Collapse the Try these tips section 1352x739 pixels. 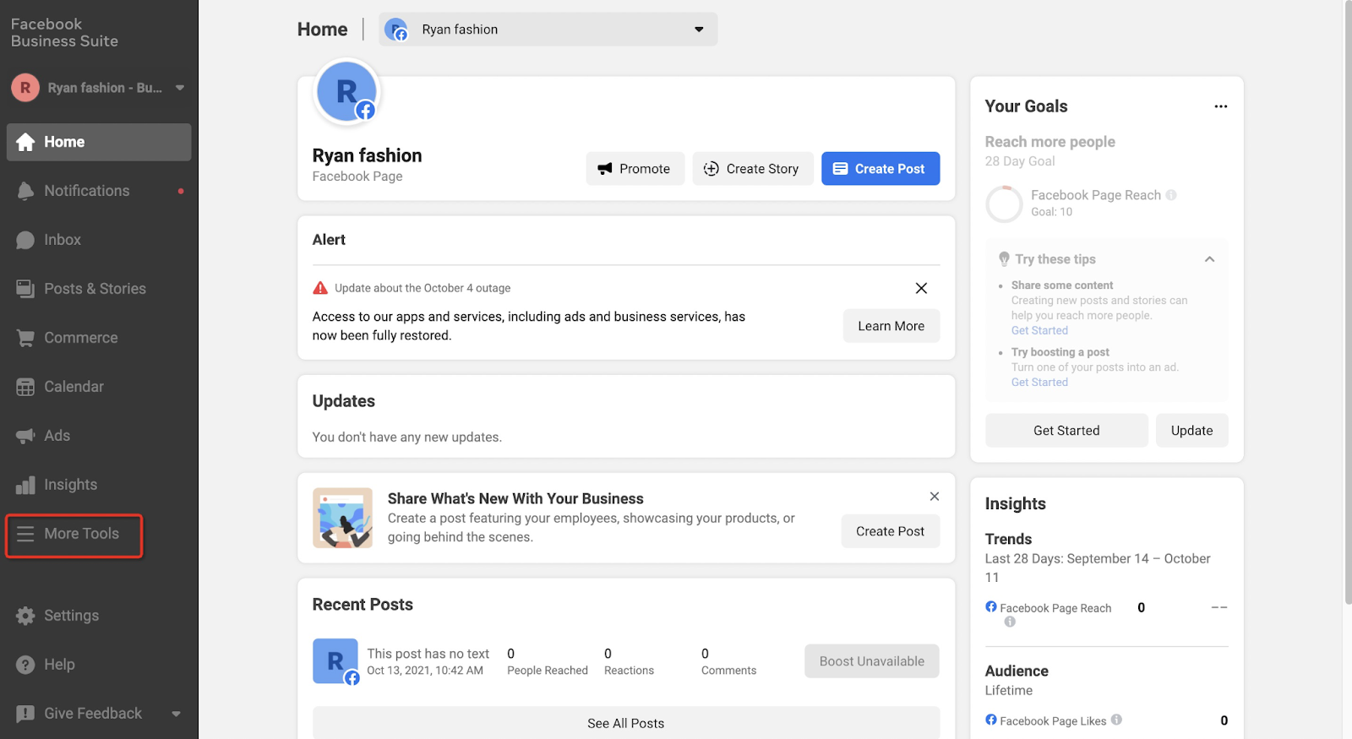pyautogui.click(x=1209, y=259)
